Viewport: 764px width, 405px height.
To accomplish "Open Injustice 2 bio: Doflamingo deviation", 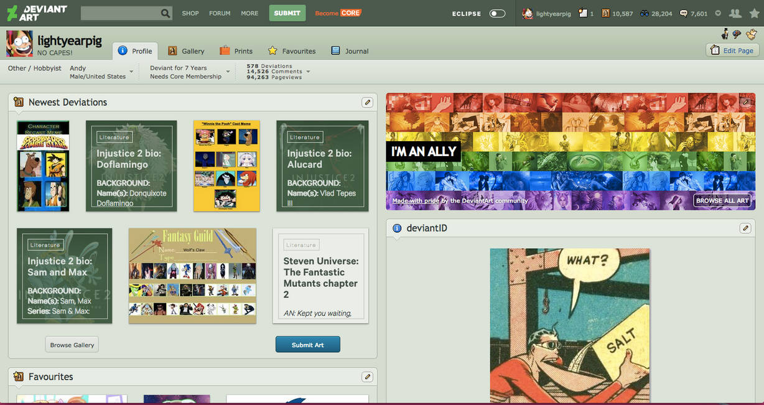I will point(131,166).
